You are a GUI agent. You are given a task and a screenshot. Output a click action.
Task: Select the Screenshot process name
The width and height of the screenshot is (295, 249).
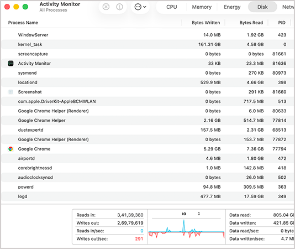click(x=30, y=92)
